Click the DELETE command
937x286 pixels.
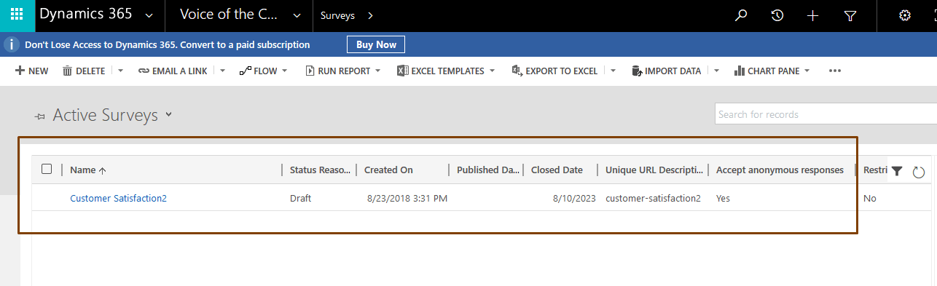coord(84,71)
